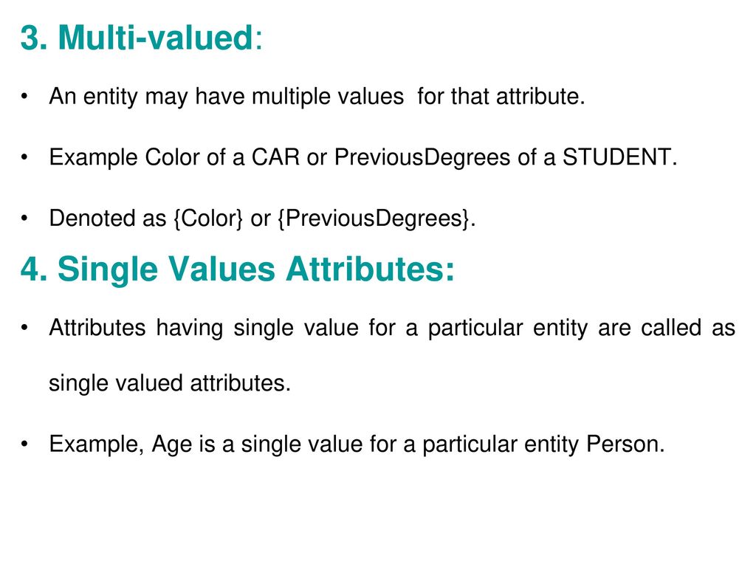Click the word 'PreviousDegrees' in the example bullet
The width and height of the screenshot is (756, 567).
pos(422,158)
